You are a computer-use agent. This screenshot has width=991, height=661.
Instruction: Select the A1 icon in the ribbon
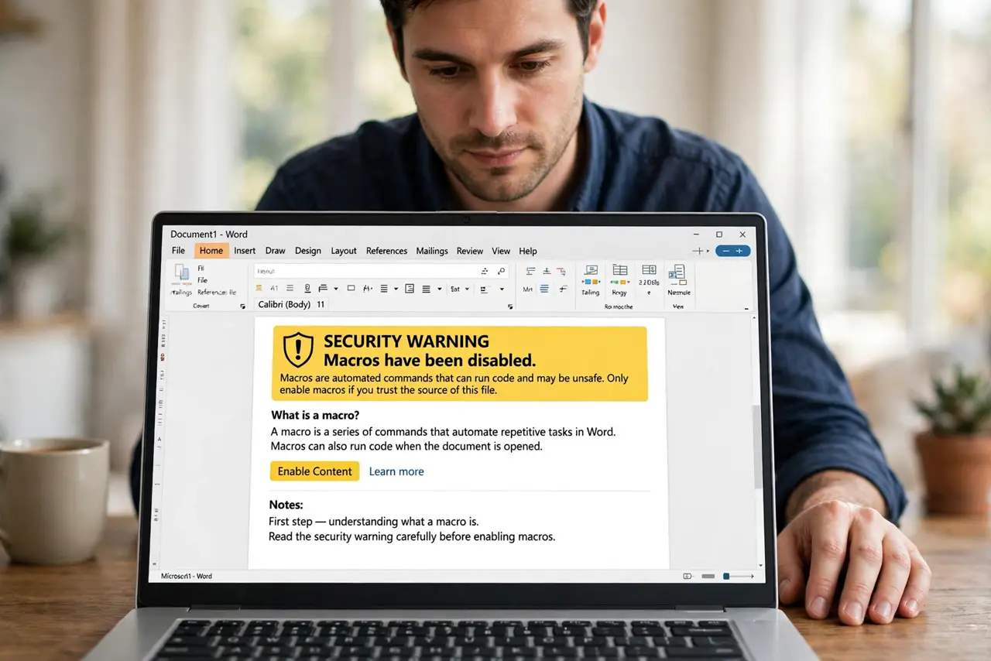coord(274,289)
